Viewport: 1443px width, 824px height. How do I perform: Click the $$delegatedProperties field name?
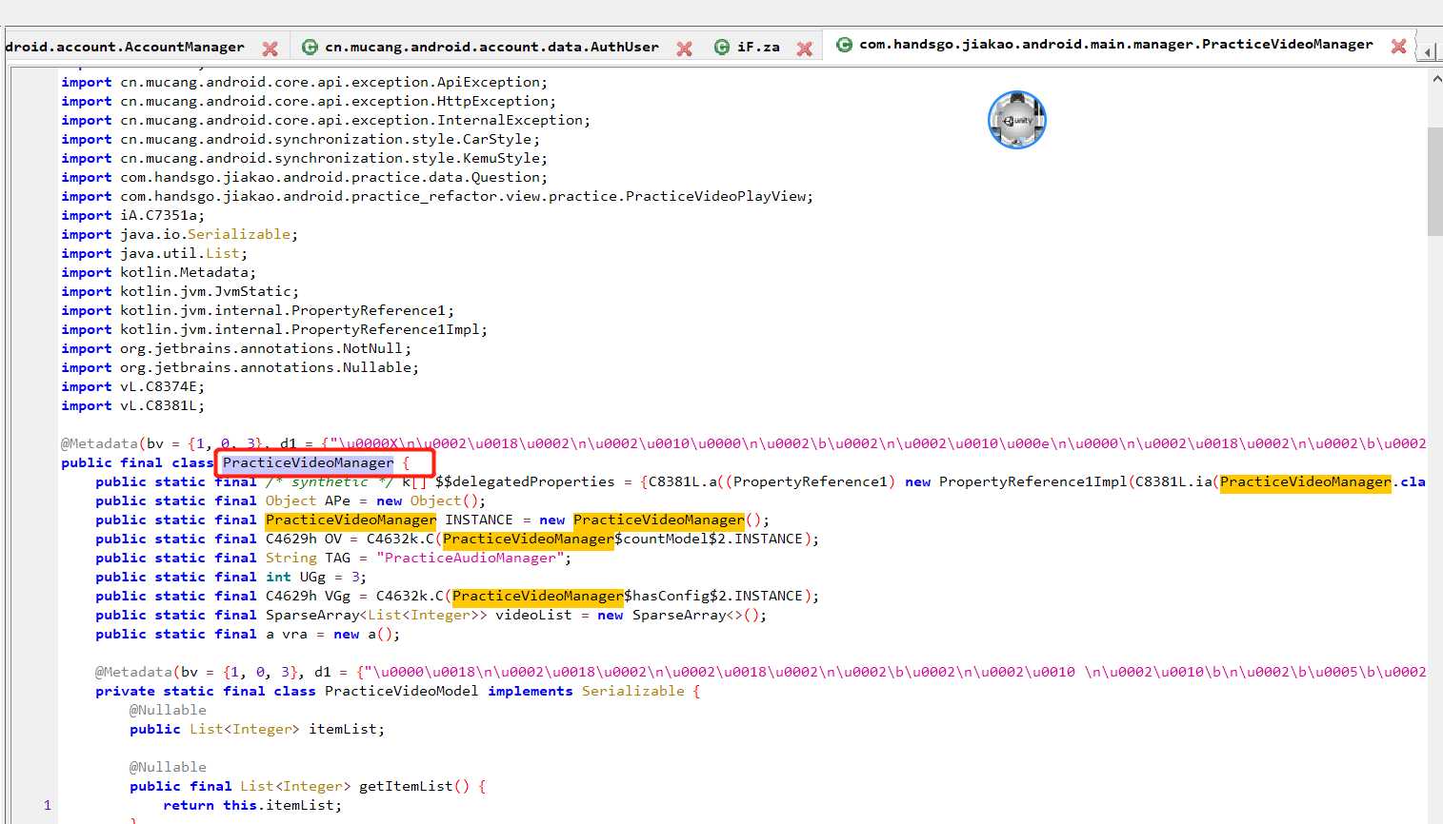[526, 481]
